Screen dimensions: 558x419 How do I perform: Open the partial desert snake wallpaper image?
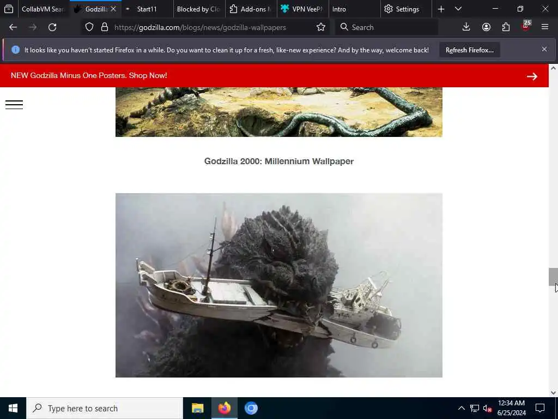point(278,112)
